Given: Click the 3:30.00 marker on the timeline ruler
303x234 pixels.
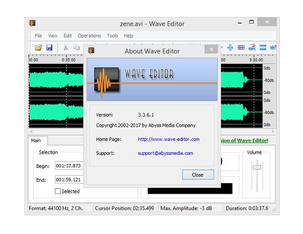Looking at the screenshot, I should 256,60.
